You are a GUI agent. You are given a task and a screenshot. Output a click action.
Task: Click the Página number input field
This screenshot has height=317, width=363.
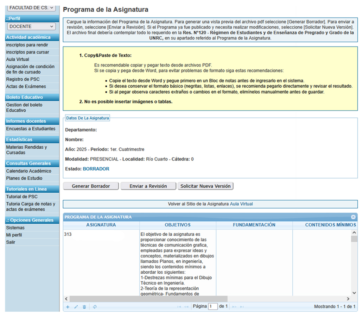213,306
